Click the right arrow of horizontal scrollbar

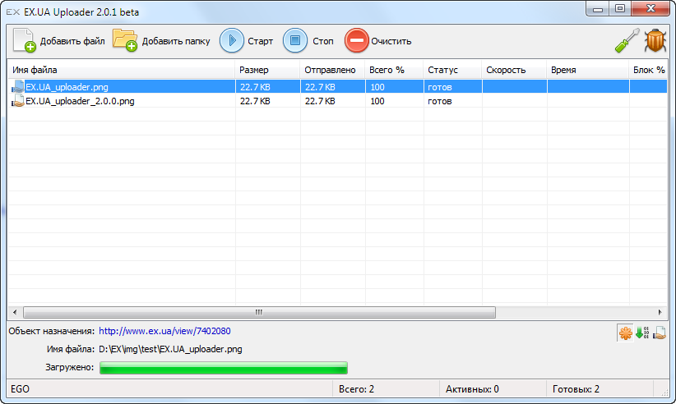click(x=660, y=312)
